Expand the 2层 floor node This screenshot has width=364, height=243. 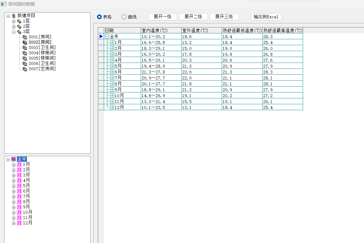tap(14, 27)
